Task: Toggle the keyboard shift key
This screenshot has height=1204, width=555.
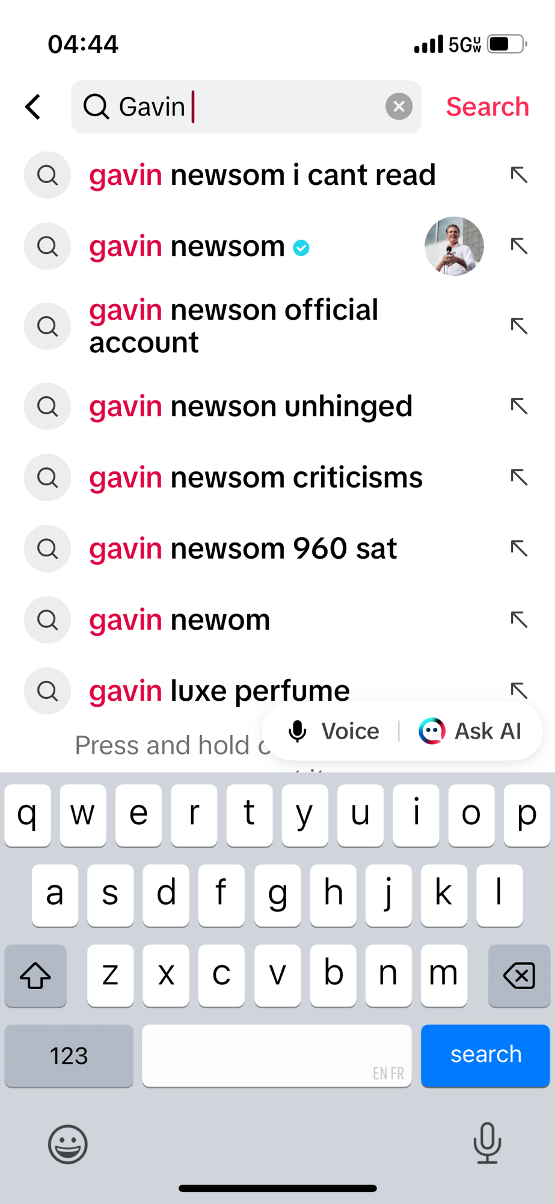Action: tap(35, 976)
